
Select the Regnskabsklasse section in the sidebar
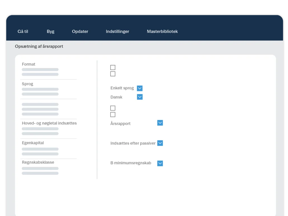tap(38, 162)
